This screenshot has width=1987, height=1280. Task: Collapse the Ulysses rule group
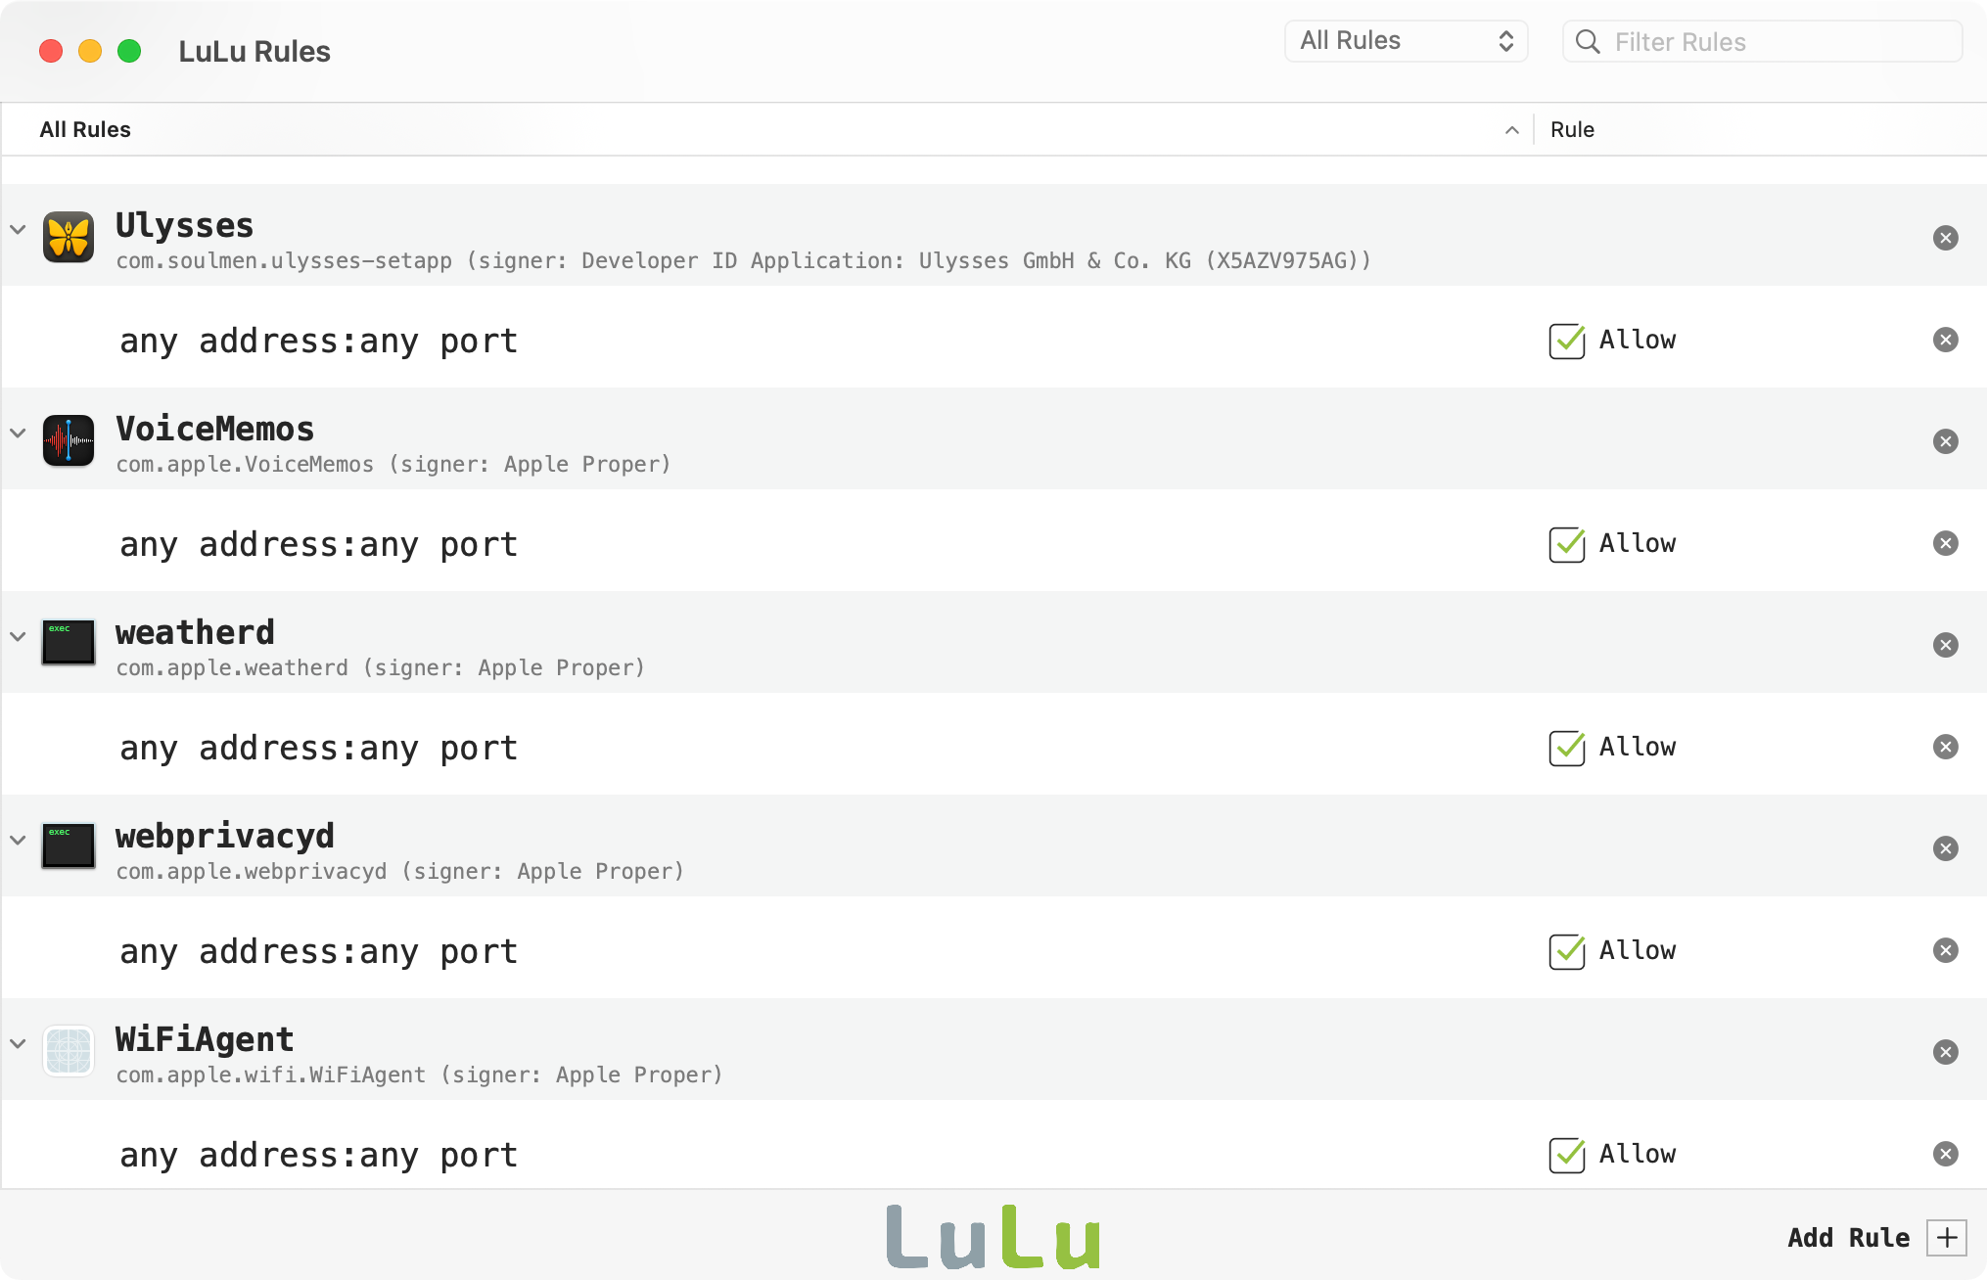18,230
